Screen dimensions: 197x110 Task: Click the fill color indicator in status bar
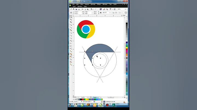click(x=104, y=102)
